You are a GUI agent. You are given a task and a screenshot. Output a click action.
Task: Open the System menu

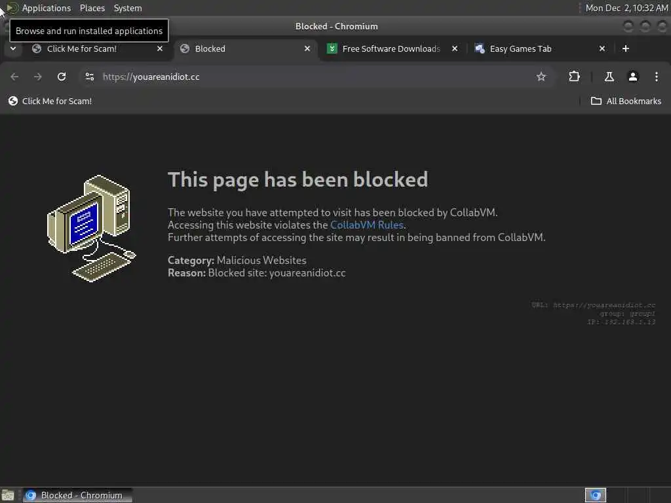[x=128, y=8]
